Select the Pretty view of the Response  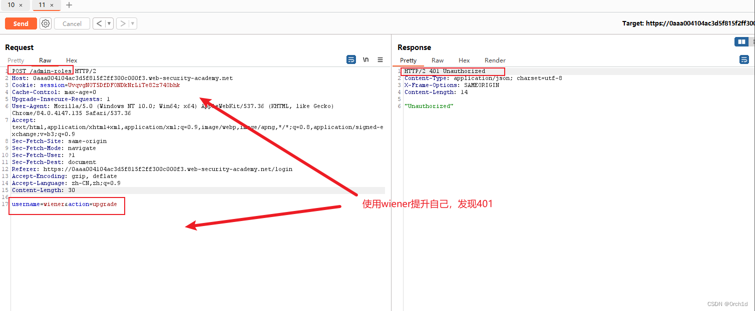(x=409, y=60)
